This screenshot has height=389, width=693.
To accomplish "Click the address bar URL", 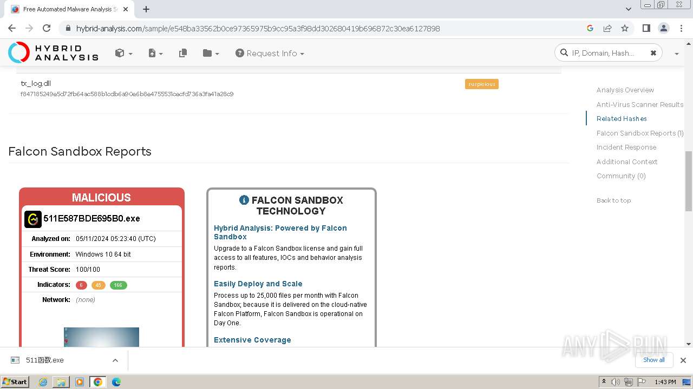I will (x=258, y=28).
